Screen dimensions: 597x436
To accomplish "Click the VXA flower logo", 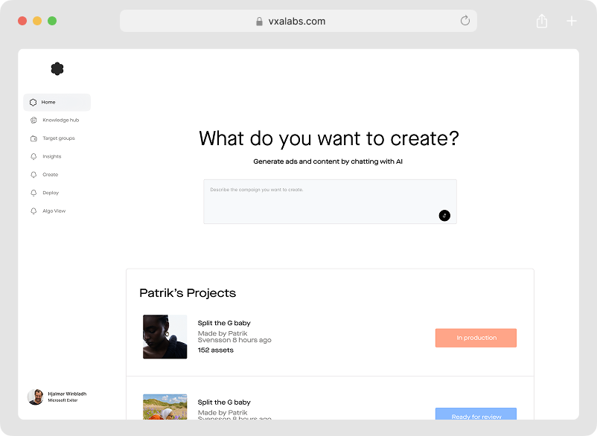I will [57, 69].
